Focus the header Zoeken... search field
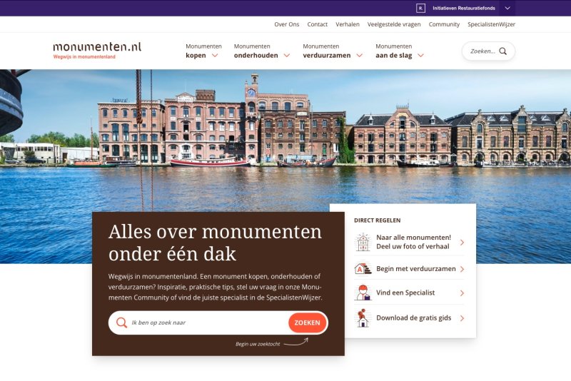The width and height of the screenshot is (571, 381). point(488,51)
